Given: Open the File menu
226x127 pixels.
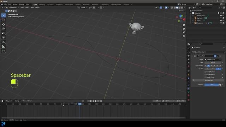Looking at the screenshot, I should click(x=5, y=4).
